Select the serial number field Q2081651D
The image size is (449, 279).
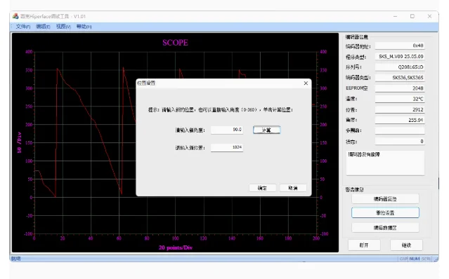coord(400,67)
